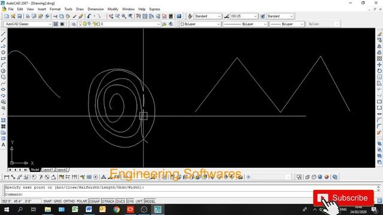The width and height of the screenshot is (383, 215).
Task: Toggle POLAR tracking
Action: (81, 201)
